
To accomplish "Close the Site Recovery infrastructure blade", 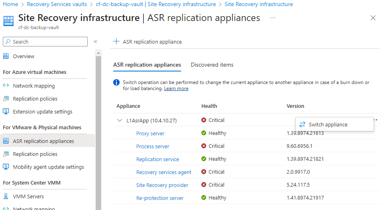I will [x=373, y=18].
